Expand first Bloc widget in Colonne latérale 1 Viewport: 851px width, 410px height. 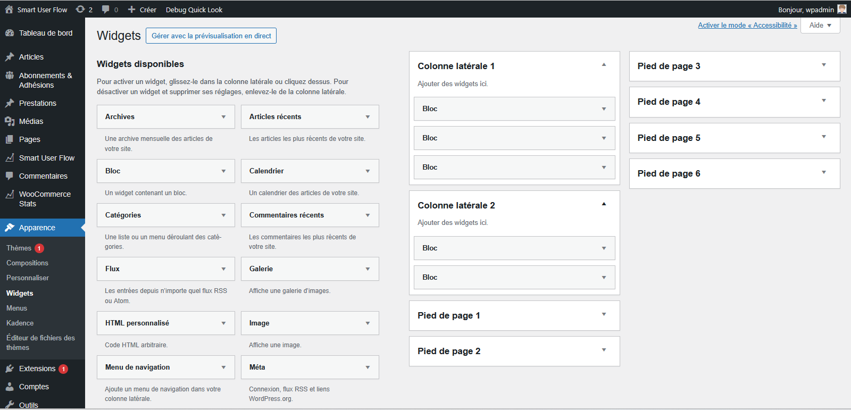[x=604, y=109]
